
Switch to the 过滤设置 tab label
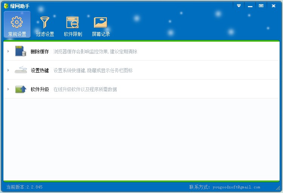point(45,34)
